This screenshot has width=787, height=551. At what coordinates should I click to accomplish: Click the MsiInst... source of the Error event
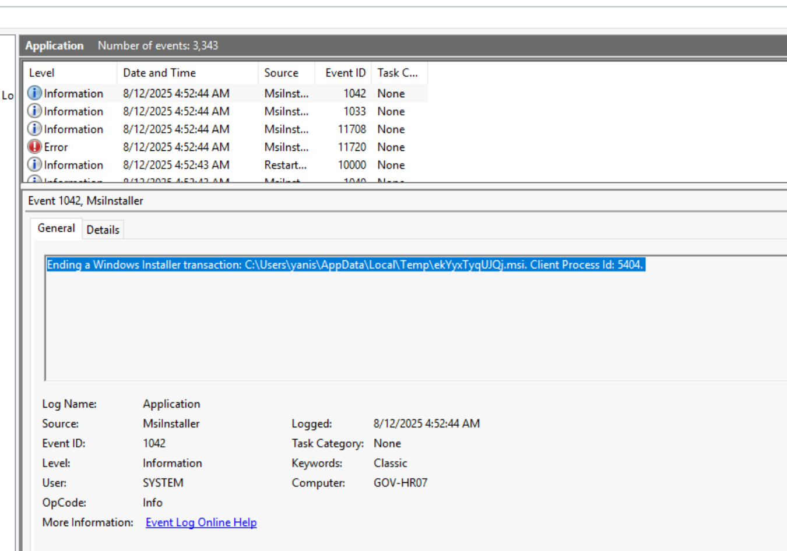(286, 147)
